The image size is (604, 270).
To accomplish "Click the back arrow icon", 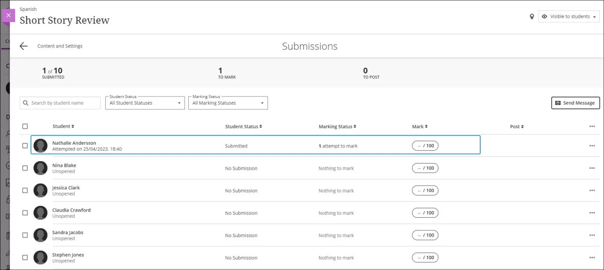I will (24, 46).
